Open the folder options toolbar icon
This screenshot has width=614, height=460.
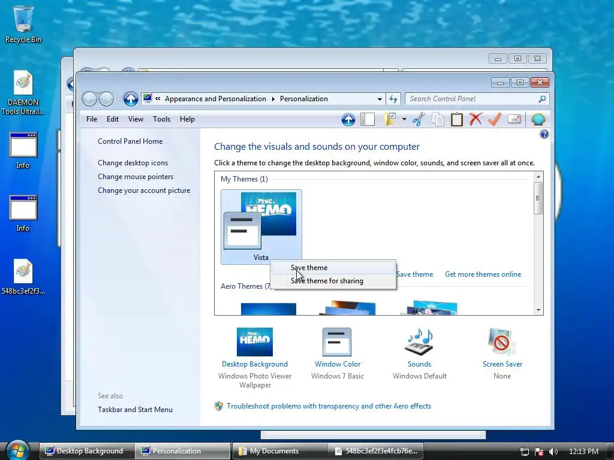390,119
